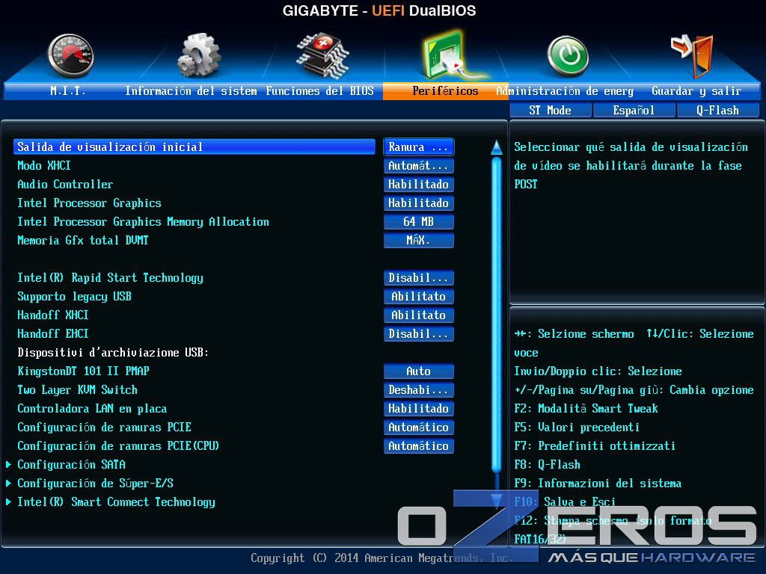Image resolution: width=766 pixels, height=574 pixels.
Task: Select Memoria Gfx total DVMT label
Action: click(82, 240)
